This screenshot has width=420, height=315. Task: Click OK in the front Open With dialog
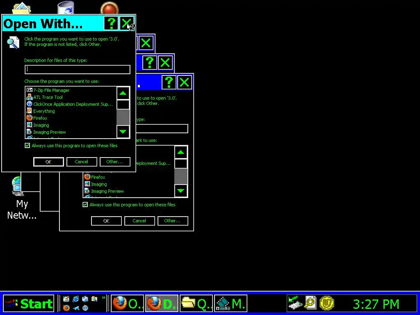coord(48,162)
